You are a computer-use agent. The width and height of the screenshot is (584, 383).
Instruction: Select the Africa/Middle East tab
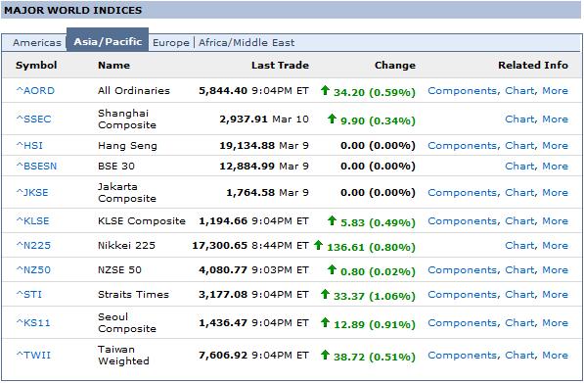(x=247, y=42)
